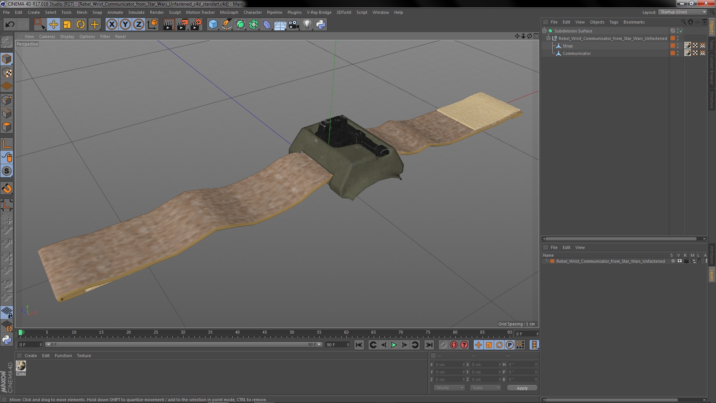Open the viewport Cameras menu
Viewport: 716px width, 403px height.
(47, 37)
